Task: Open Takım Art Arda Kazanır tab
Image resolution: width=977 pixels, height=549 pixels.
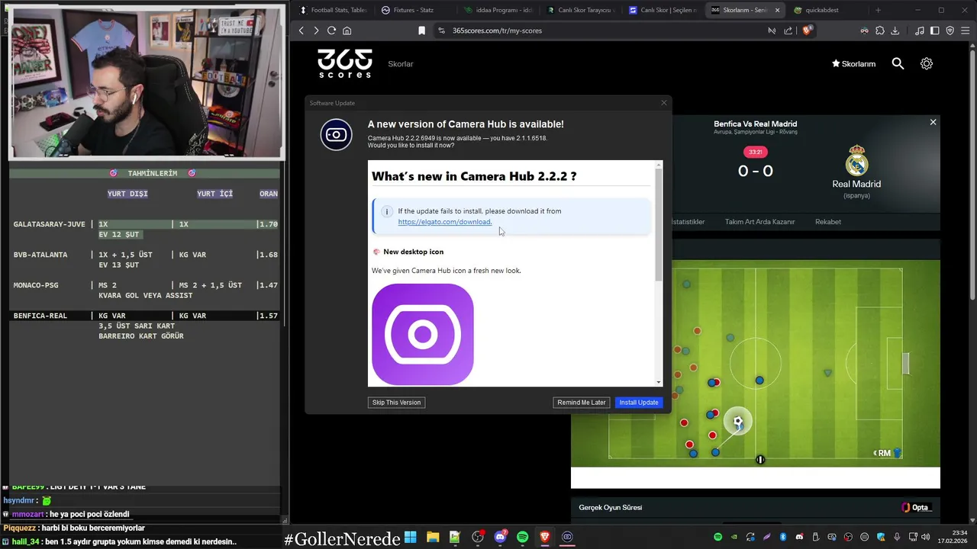Action: (759, 222)
